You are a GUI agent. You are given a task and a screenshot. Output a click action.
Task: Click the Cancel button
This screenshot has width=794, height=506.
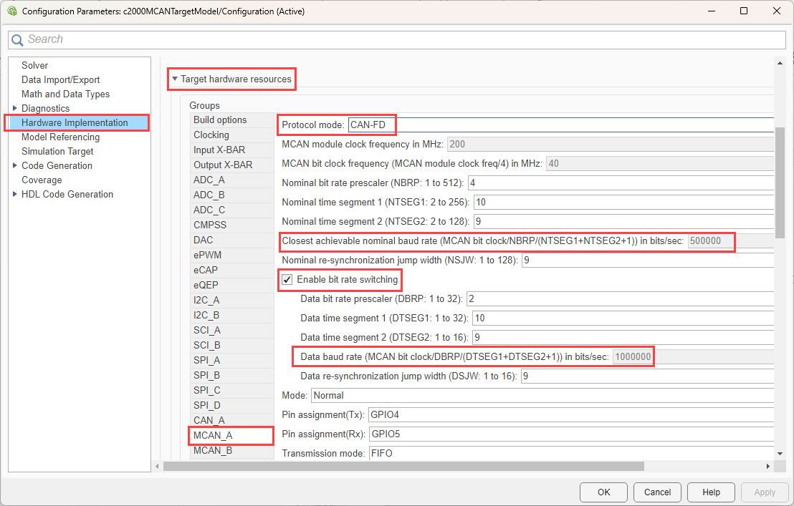coord(657,492)
